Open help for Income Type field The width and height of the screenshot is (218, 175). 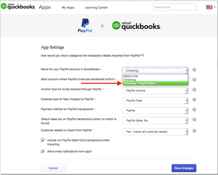(194, 89)
